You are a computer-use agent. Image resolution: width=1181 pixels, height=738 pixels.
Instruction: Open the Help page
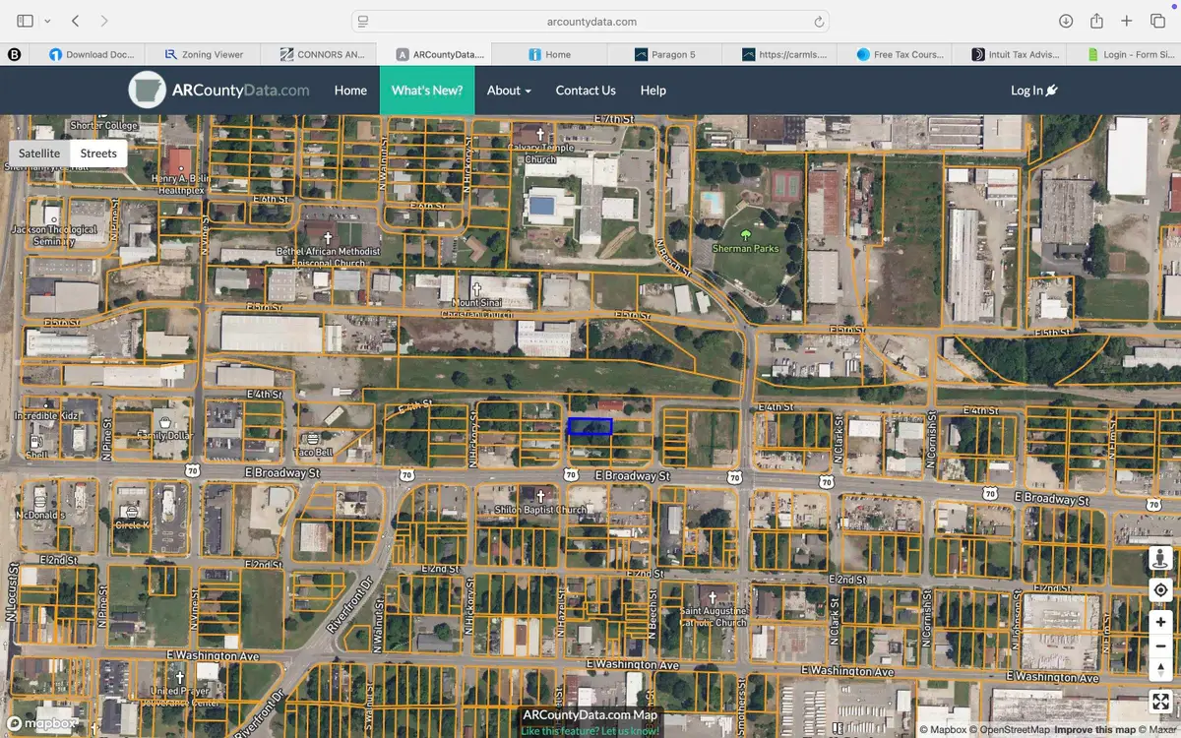point(653,90)
